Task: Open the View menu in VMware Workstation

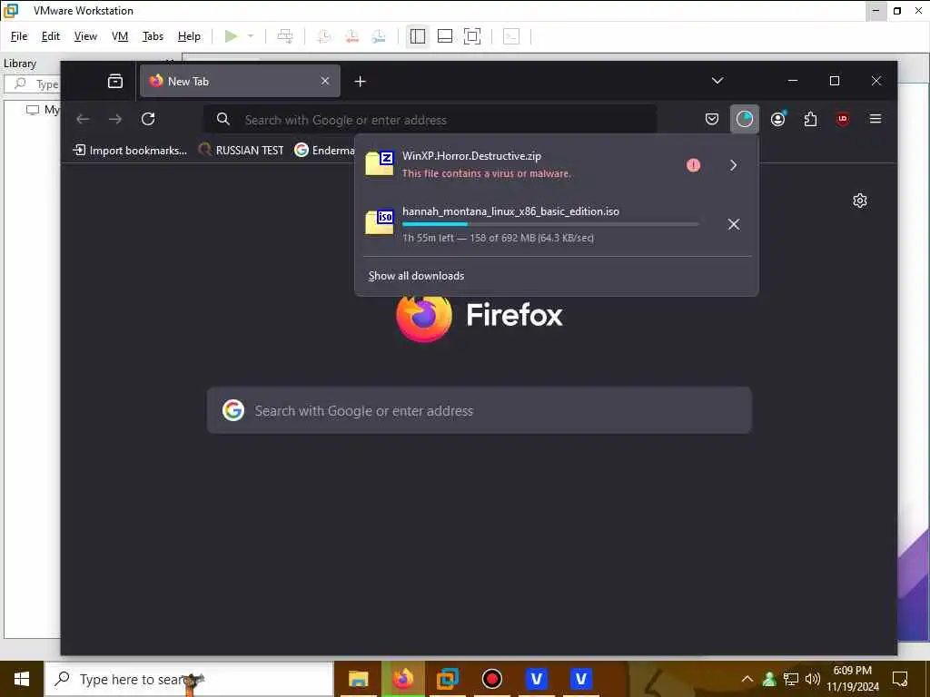Action: point(85,36)
